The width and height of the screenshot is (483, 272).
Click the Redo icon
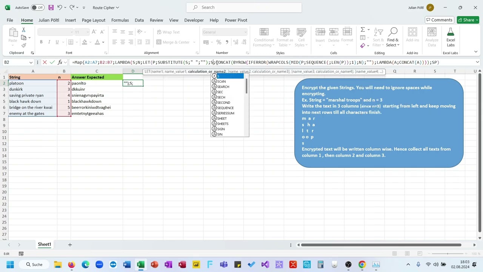pos(72,8)
